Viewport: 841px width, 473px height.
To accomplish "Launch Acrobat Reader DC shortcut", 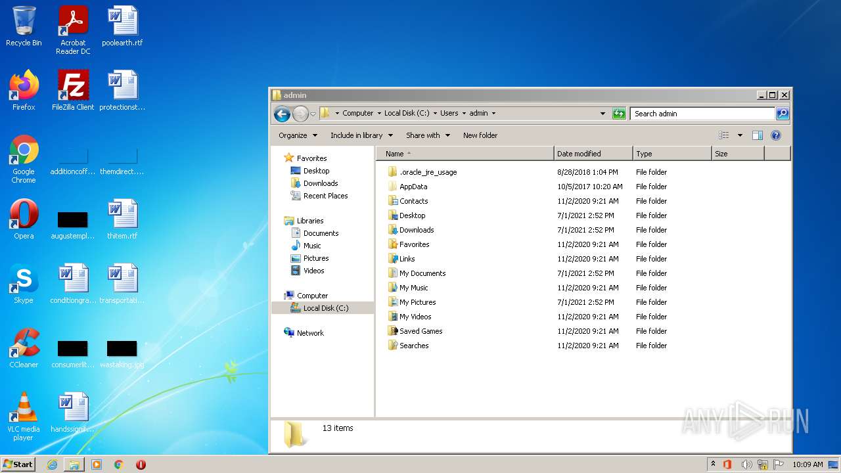I will [x=73, y=30].
